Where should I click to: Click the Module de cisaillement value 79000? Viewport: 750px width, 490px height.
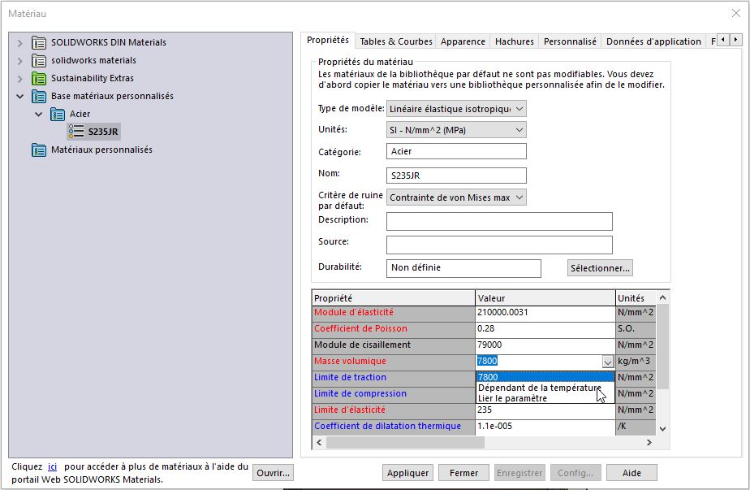click(x=545, y=345)
